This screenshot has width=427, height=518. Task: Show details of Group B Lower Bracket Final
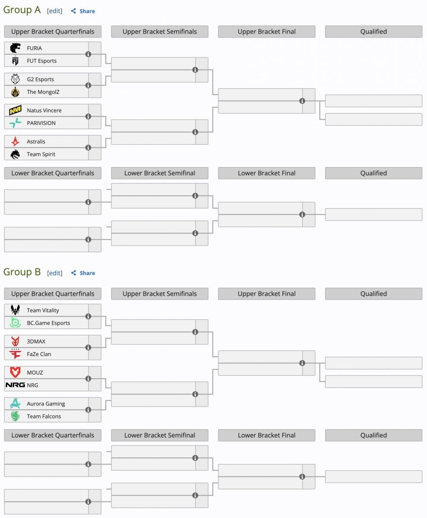click(302, 477)
